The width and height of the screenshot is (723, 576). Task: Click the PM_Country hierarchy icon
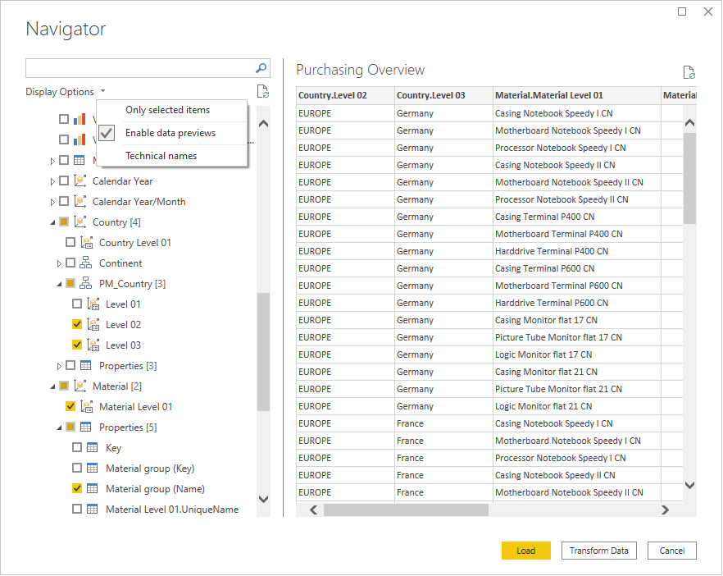pos(86,284)
